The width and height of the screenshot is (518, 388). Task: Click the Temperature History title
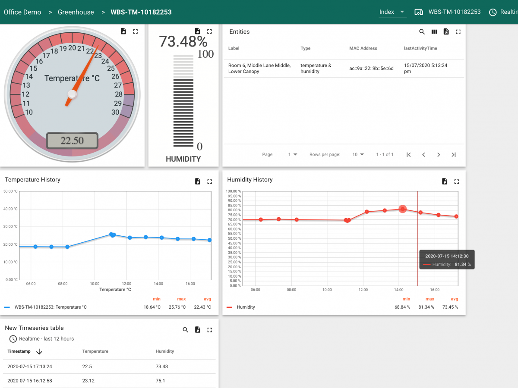click(x=33, y=180)
